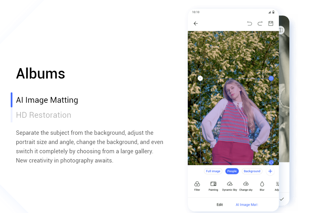Click the undo arrow icon
This screenshot has height=213, width=320.
pyautogui.click(x=249, y=23)
